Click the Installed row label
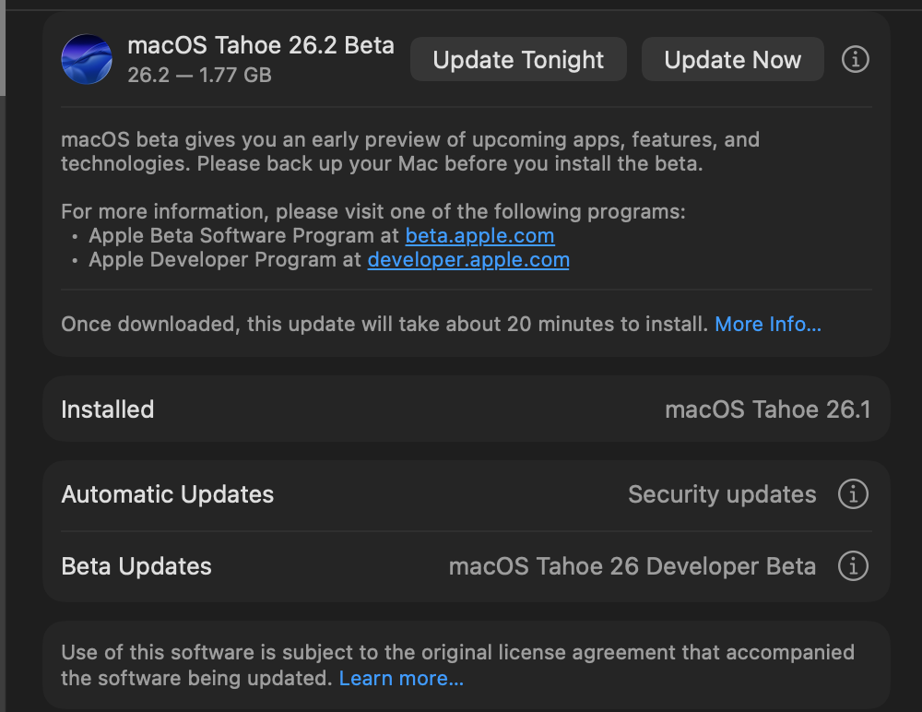The image size is (922, 712). (108, 409)
